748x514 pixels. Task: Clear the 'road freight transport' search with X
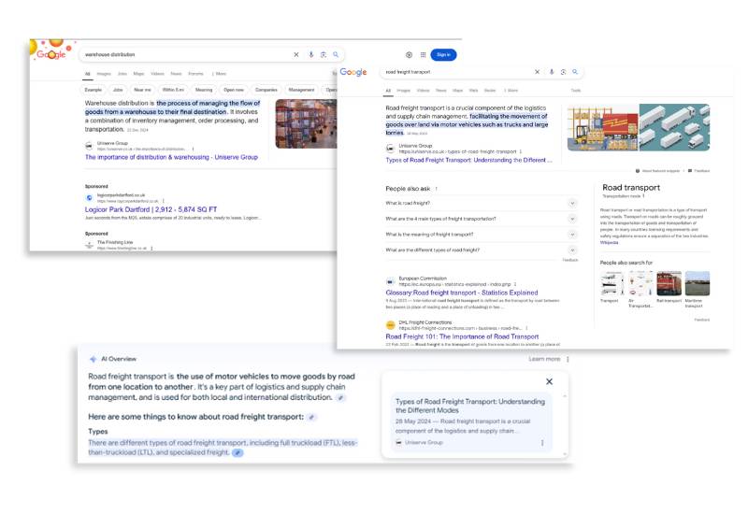537,72
